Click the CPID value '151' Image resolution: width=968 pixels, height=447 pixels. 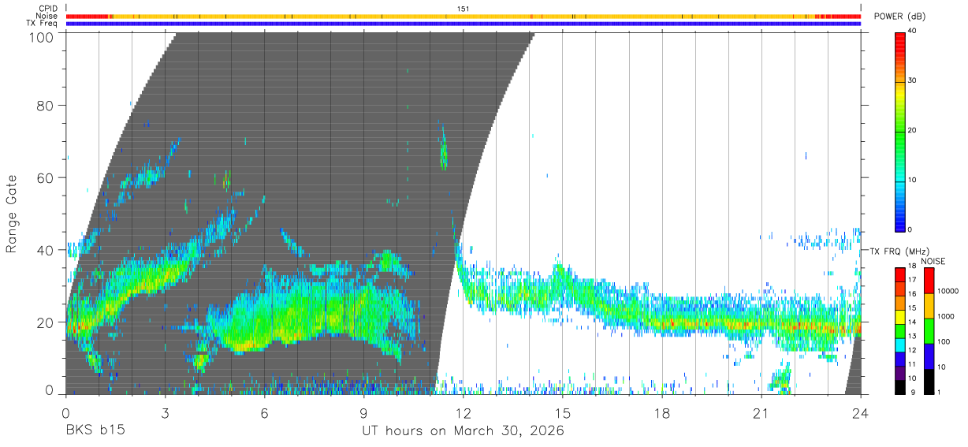click(x=464, y=9)
